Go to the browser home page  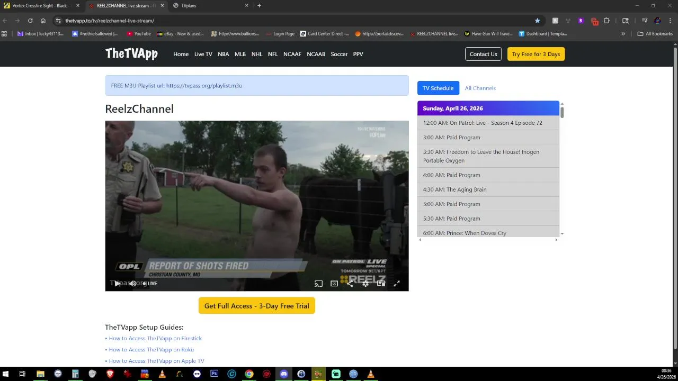point(43,21)
